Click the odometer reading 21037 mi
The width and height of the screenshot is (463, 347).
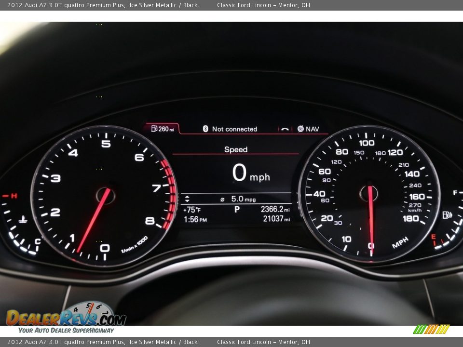click(275, 220)
